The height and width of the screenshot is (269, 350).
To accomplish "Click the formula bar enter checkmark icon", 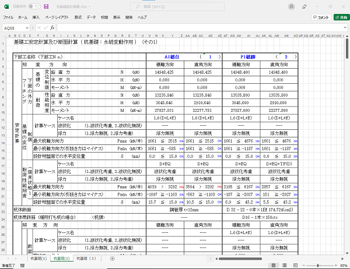I will [x=45, y=28].
